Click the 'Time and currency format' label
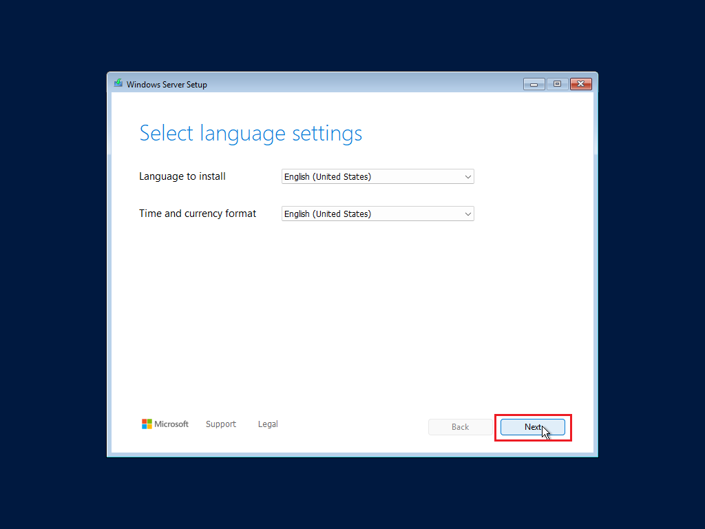 coord(198,214)
